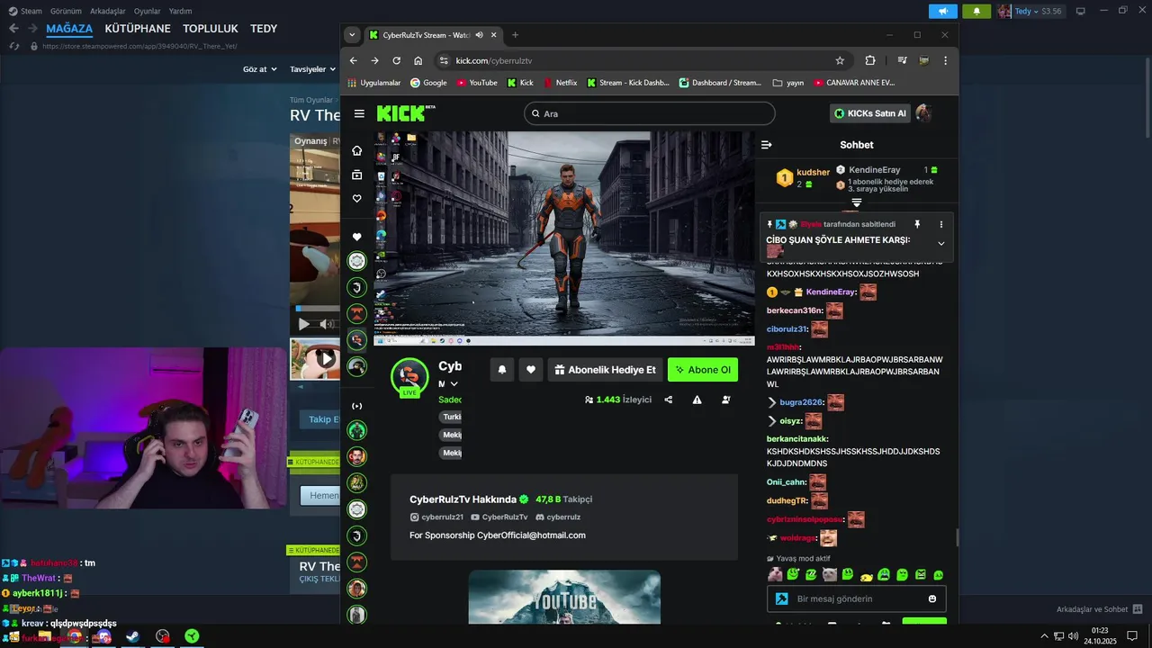Open a new browser tab

coord(515,35)
